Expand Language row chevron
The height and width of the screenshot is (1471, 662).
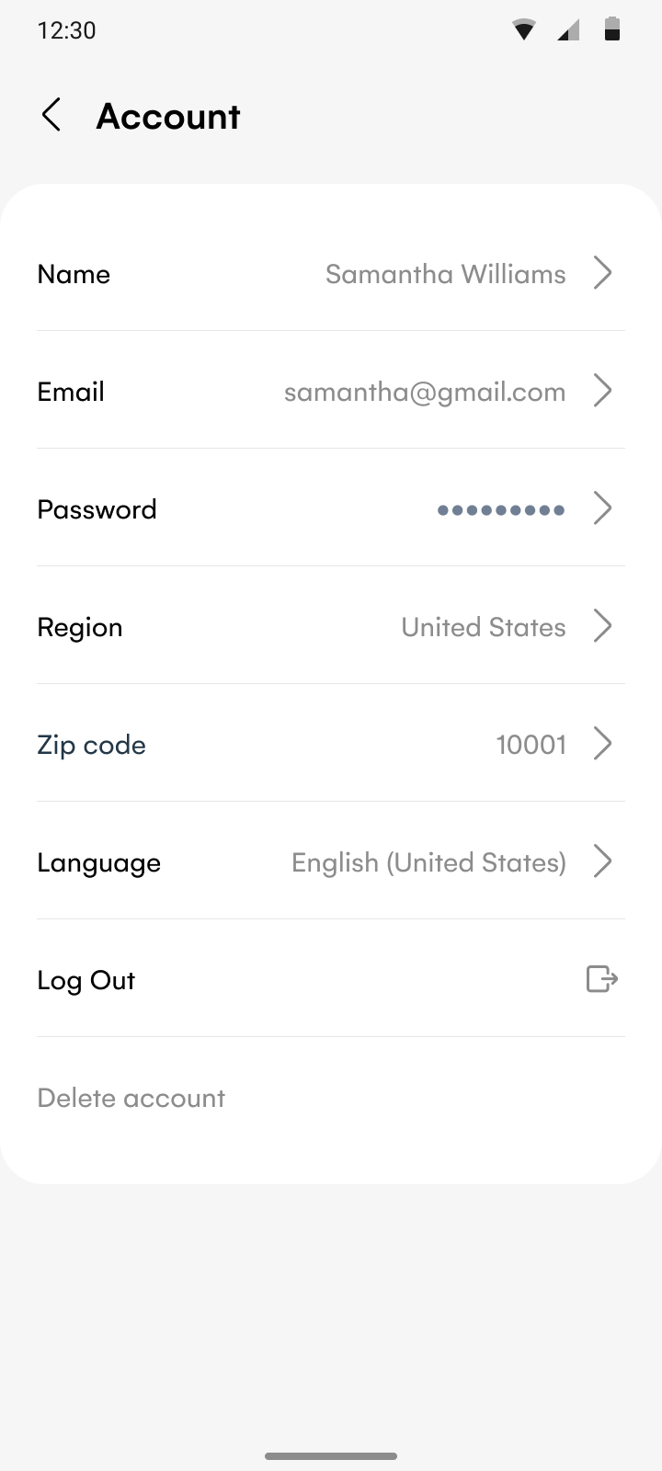(x=602, y=861)
